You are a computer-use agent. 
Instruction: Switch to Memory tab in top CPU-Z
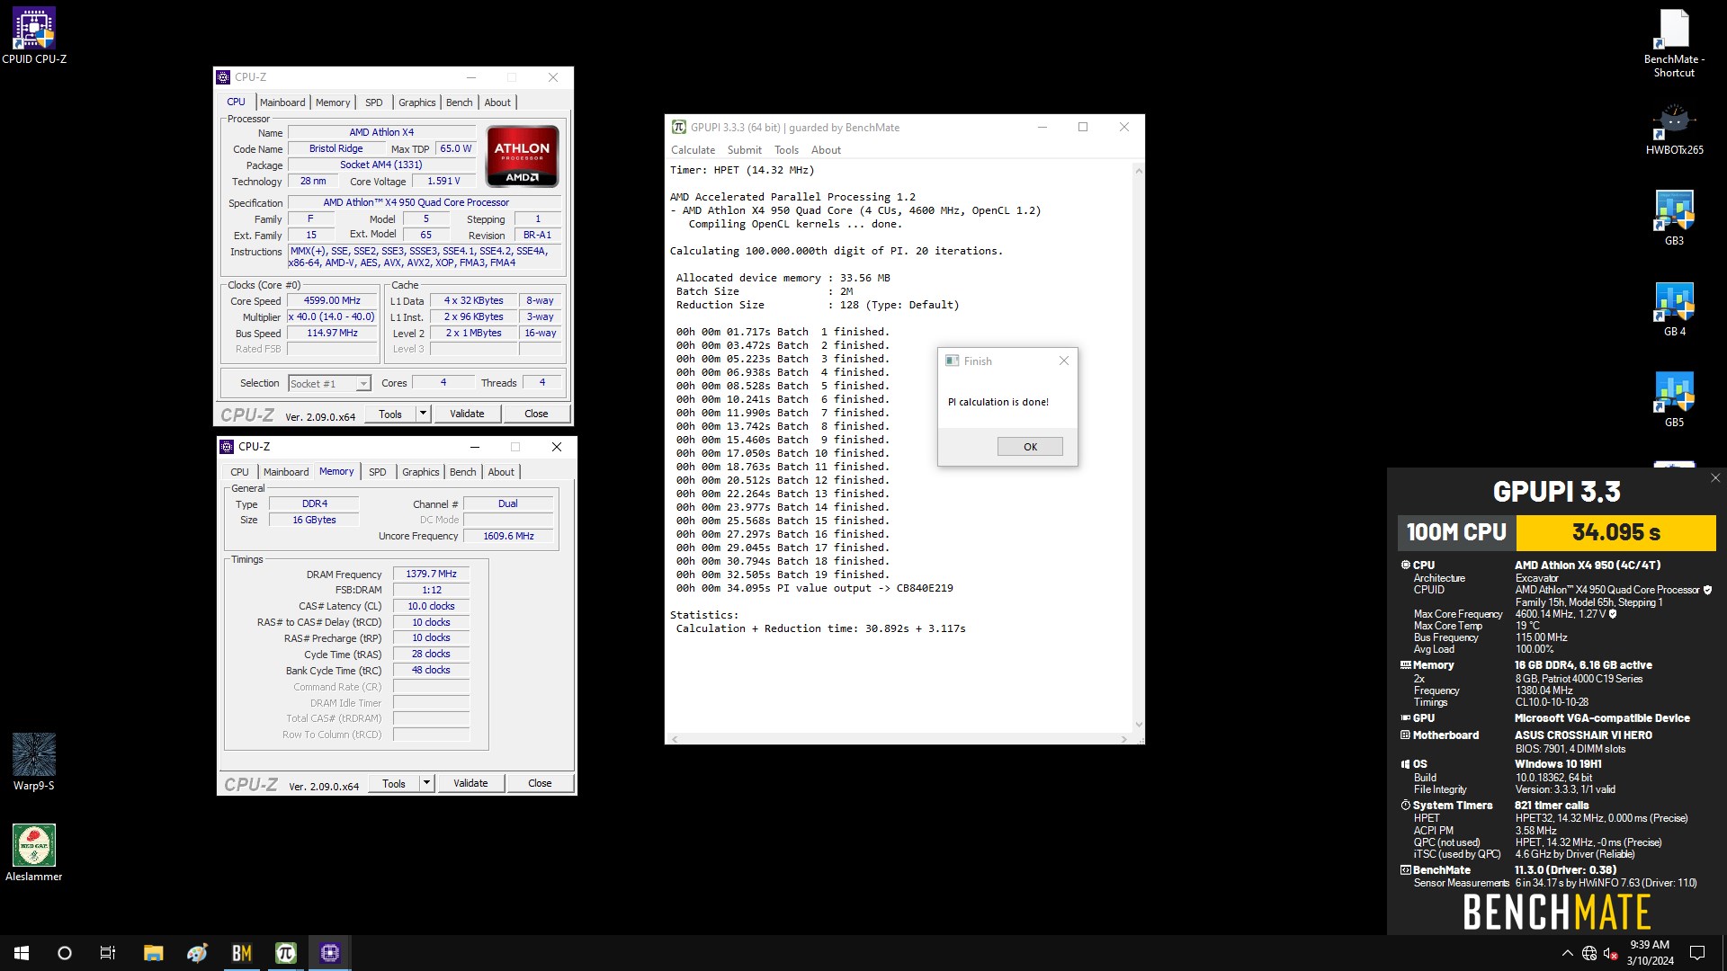pyautogui.click(x=333, y=102)
